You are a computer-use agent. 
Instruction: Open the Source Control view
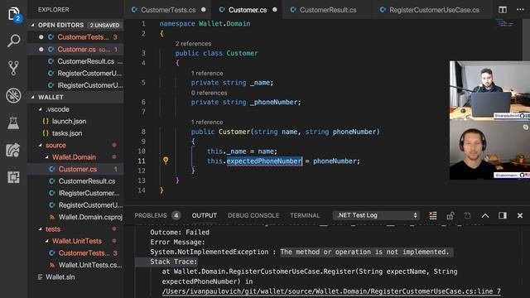[x=13, y=68]
